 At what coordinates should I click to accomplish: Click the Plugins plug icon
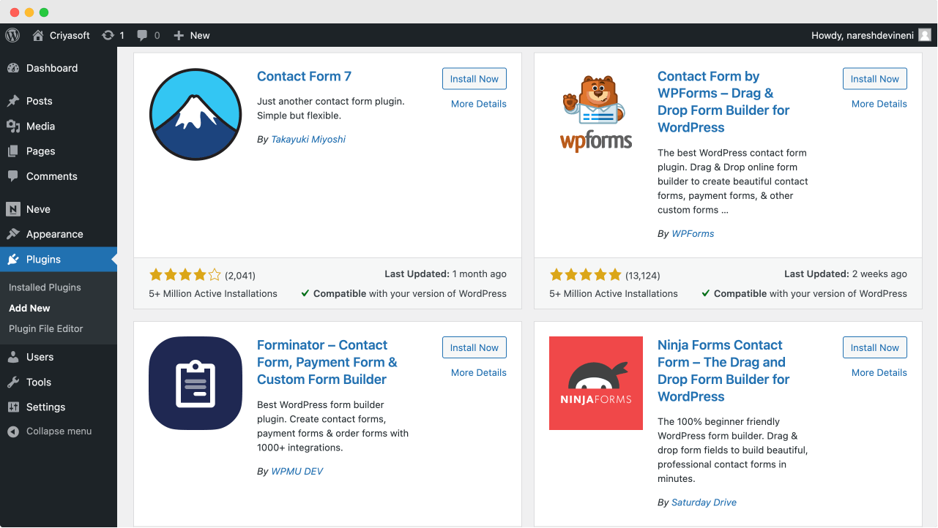(13, 260)
